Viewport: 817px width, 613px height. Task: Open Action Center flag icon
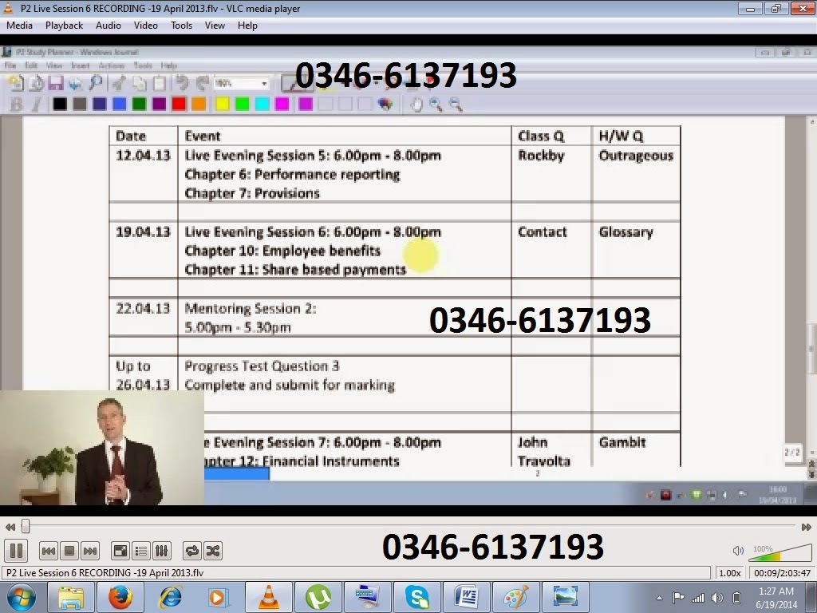pos(678,598)
